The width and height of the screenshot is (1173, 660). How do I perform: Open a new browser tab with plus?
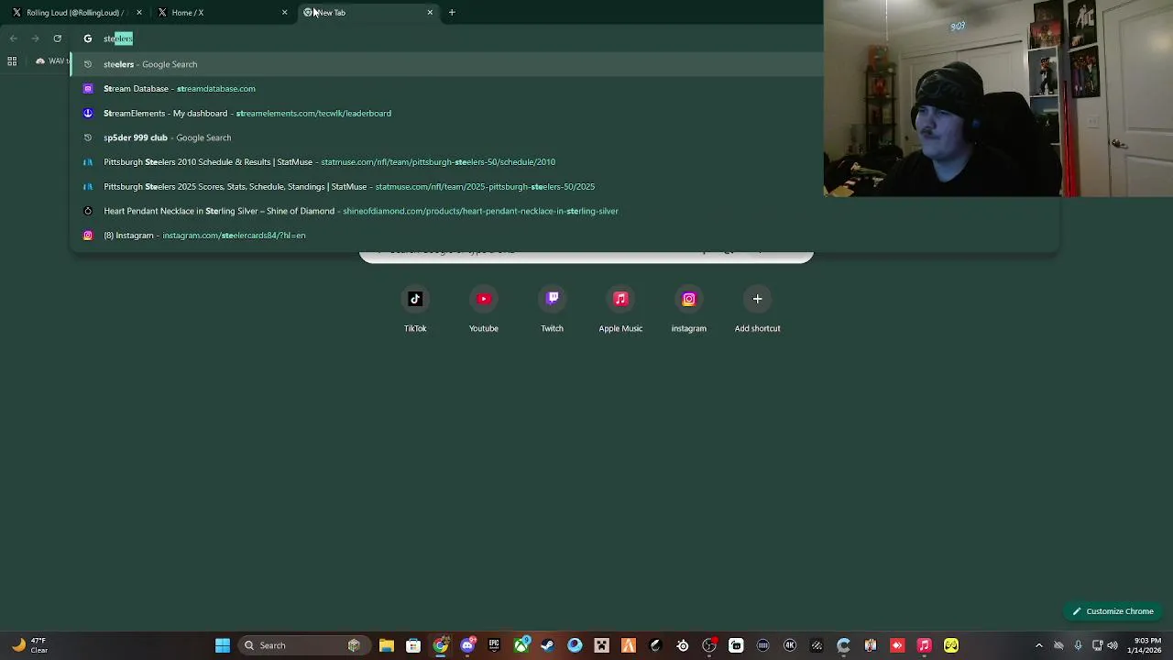tap(452, 13)
